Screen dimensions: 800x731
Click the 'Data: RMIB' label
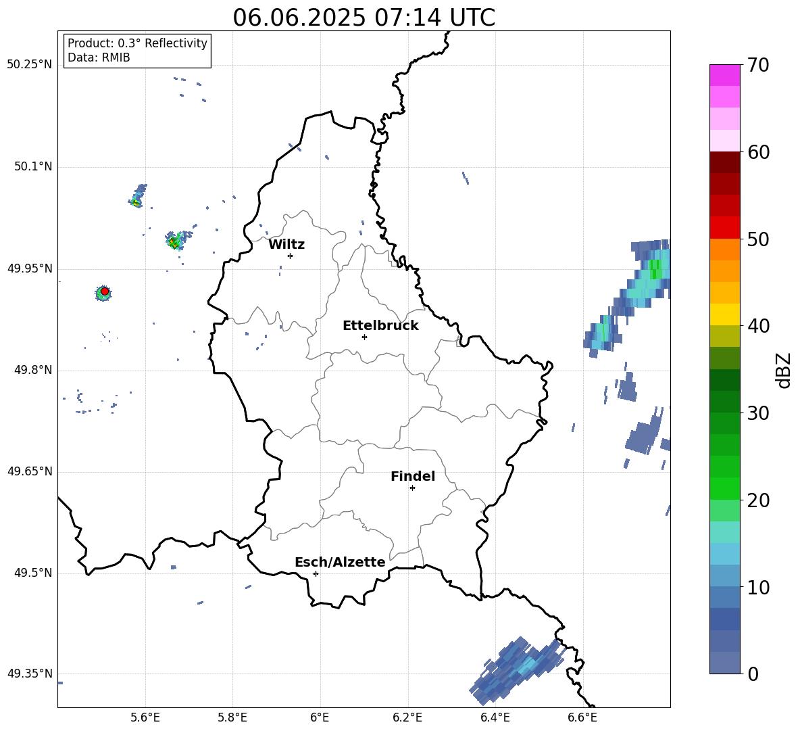tap(99, 57)
